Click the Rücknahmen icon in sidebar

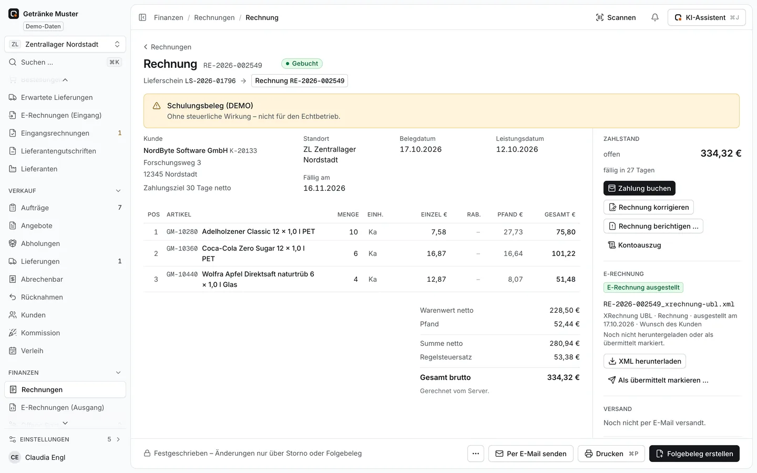(x=13, y=297)
